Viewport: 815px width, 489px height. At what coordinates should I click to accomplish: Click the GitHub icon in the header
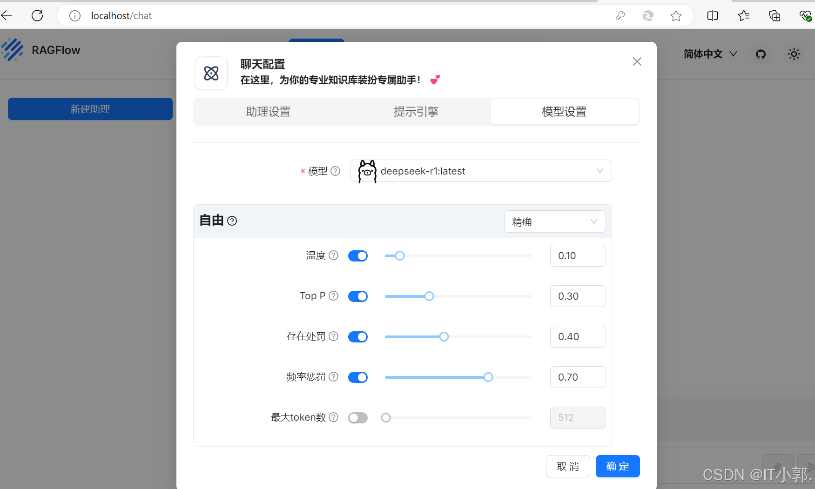click(760, 54)
